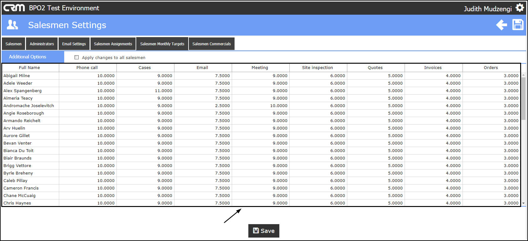Click the CRM logo
The height and width of the screenshot is (241, 528).
(x=14, y=8)
